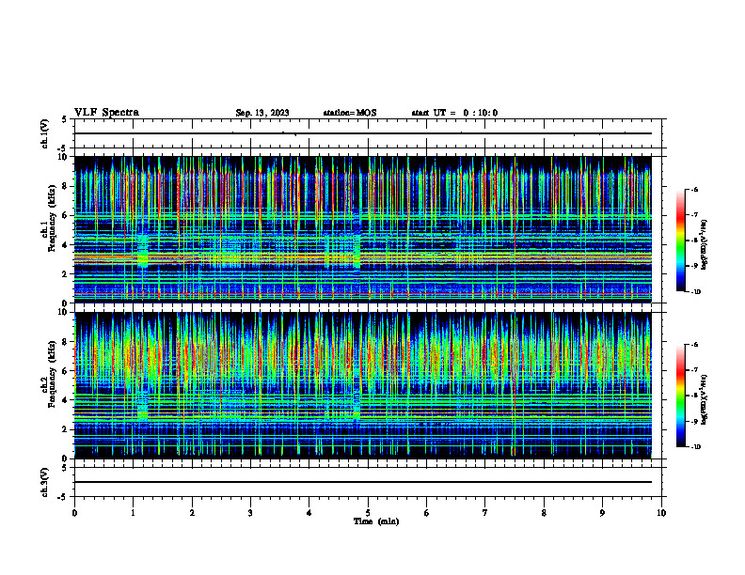Click the time-axis tick label "7"
The width and height of the screenshot is (745, 575).
tap(485, 513)
